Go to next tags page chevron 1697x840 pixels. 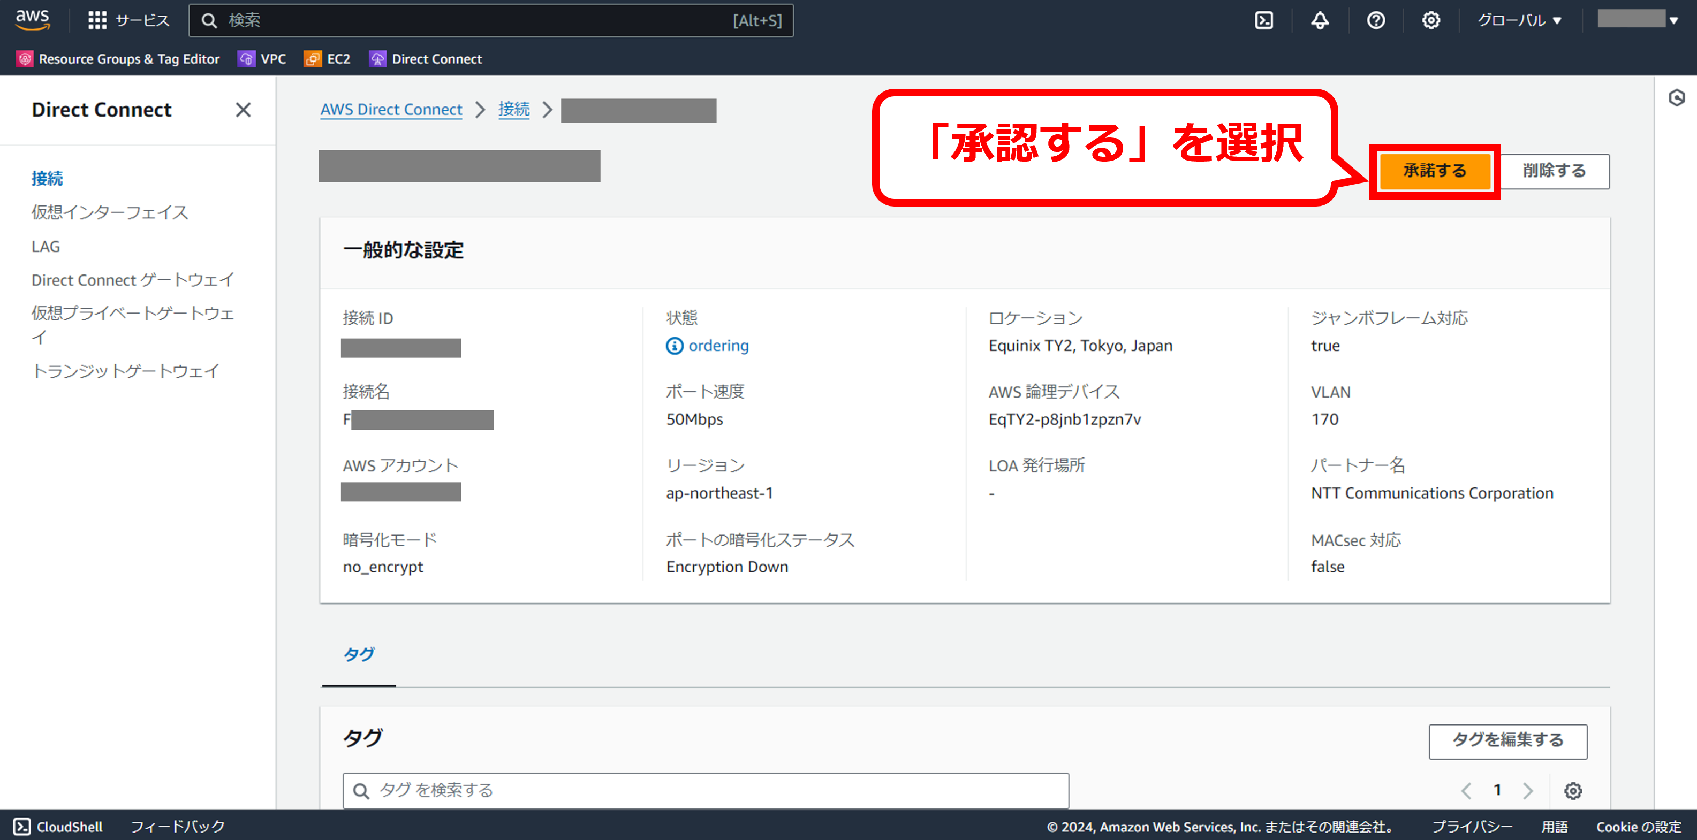pos(1528,790)
